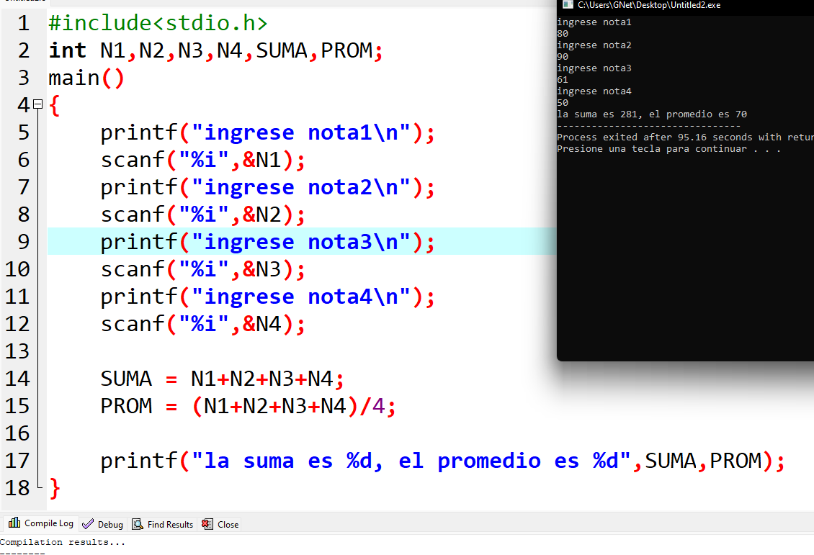Click the "Compilation results..." log text

[63, 542]
